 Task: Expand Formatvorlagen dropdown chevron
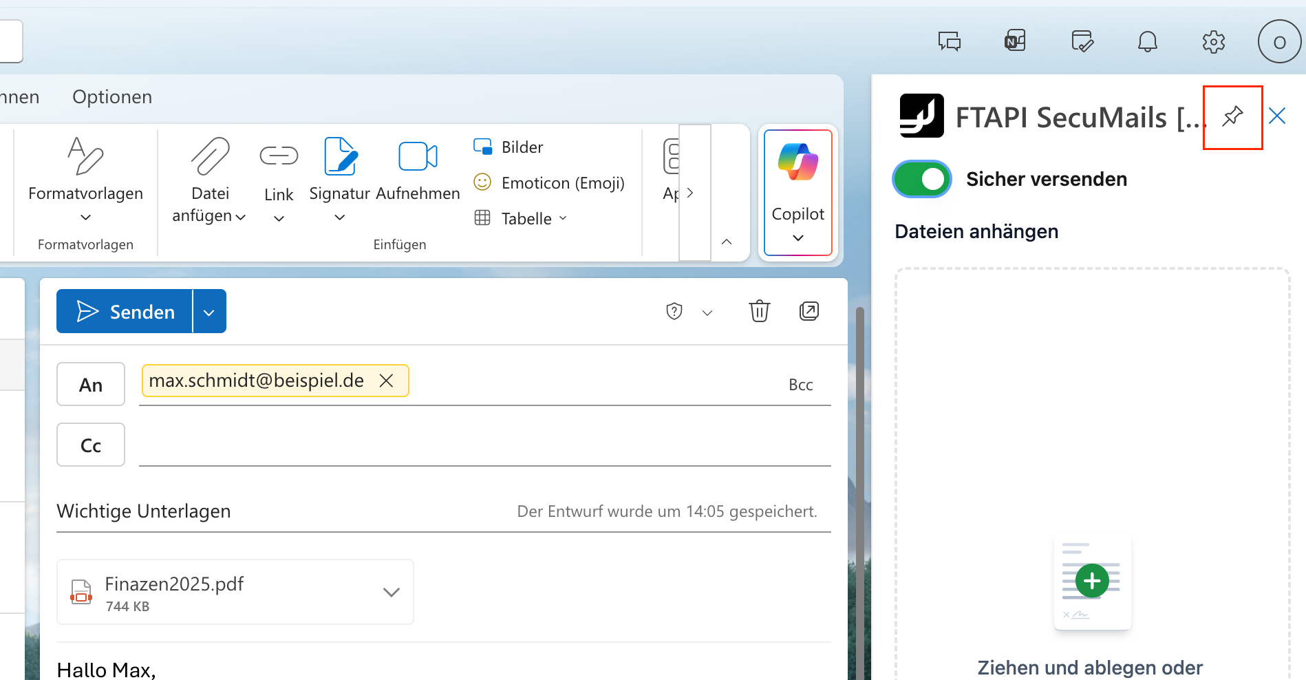click(86, 217)
